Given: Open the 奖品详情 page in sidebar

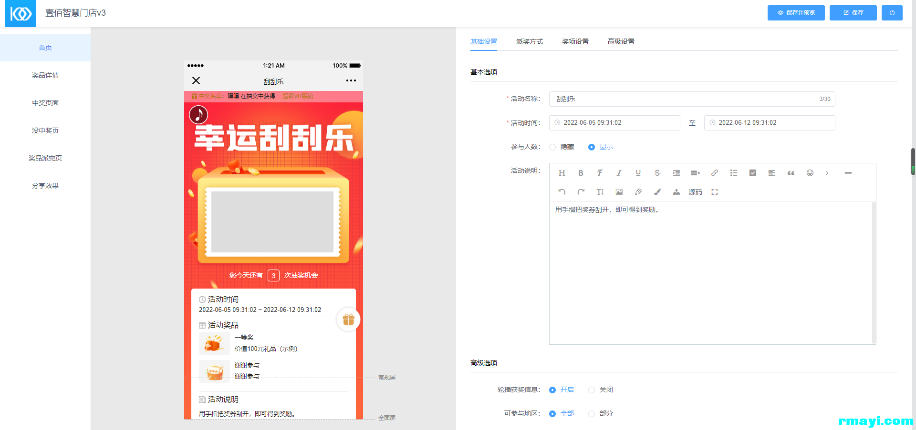Looking at the screenshot, I should point(45,75).
